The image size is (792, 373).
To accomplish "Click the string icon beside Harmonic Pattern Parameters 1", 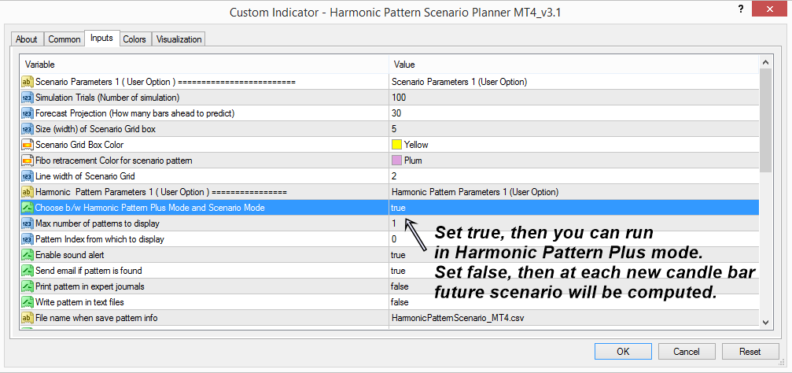I will pos(27,192).
